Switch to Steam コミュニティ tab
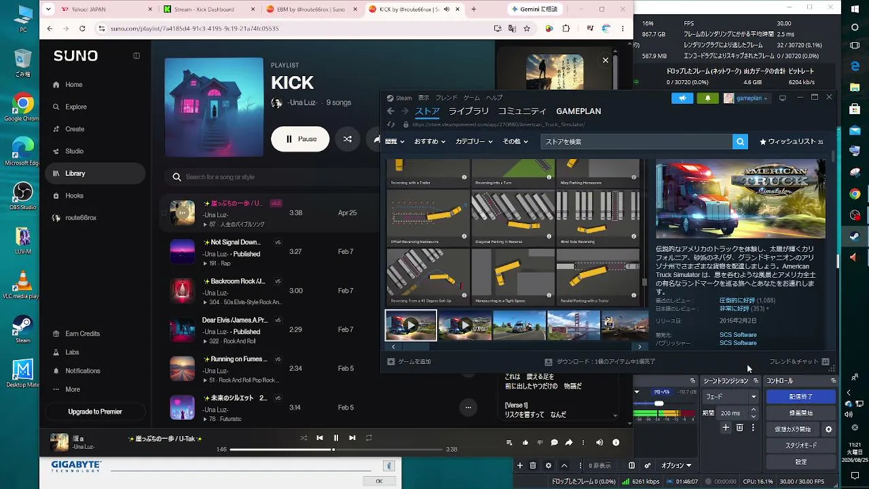Image resolution: width=869 pixels, height=489 pixels. point(522,111)
